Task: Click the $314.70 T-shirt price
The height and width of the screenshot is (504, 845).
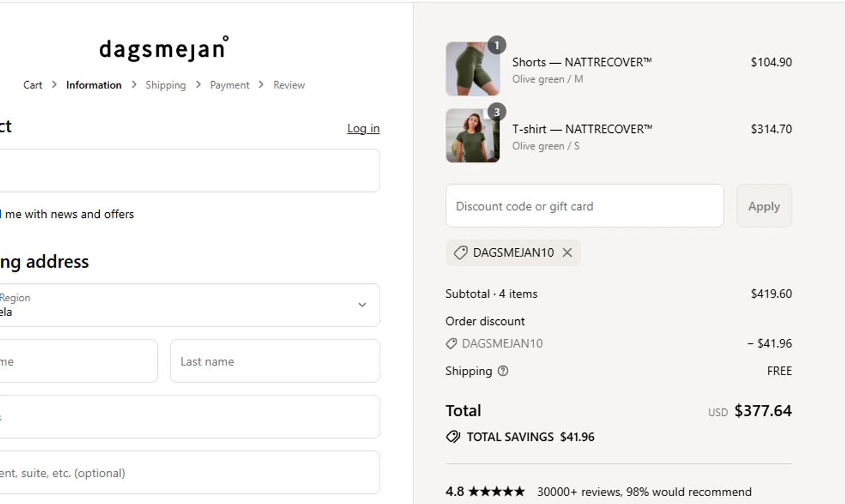Action: [x=771, y=129]
